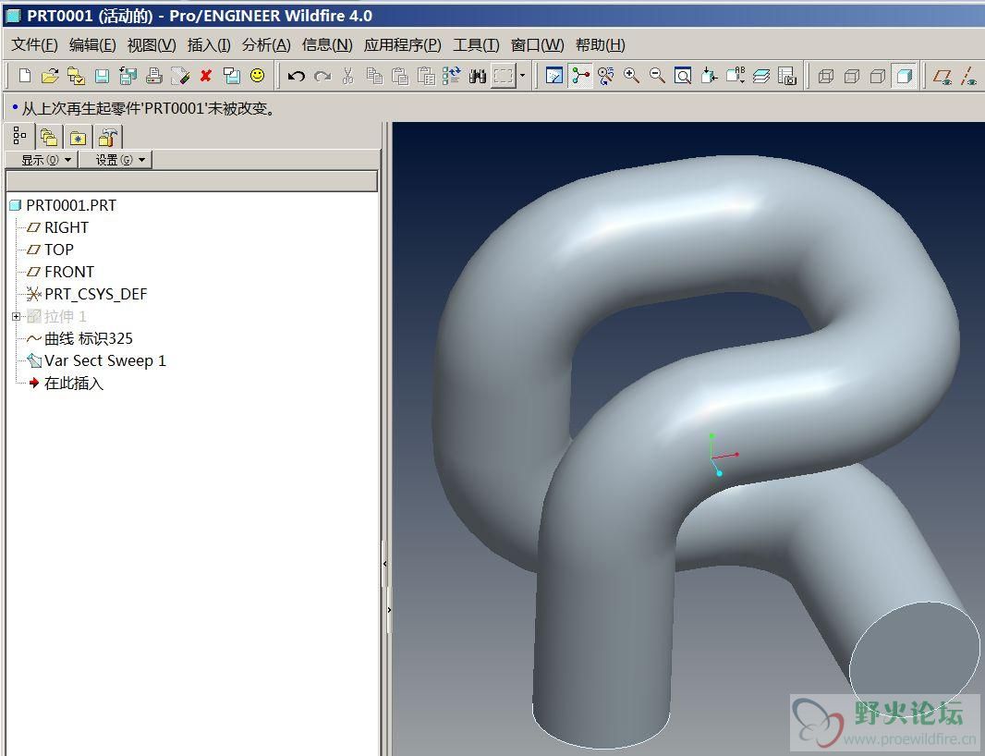Select the RIGHT datum plane
Viewport: 985px width, 756px height.
pyautogui.click(x=58, y=227)
